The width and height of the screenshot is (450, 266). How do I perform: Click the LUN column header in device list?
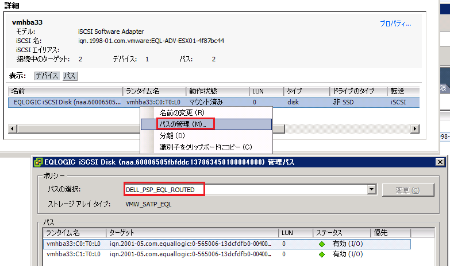pyautogui.click(x=266, y=91)
